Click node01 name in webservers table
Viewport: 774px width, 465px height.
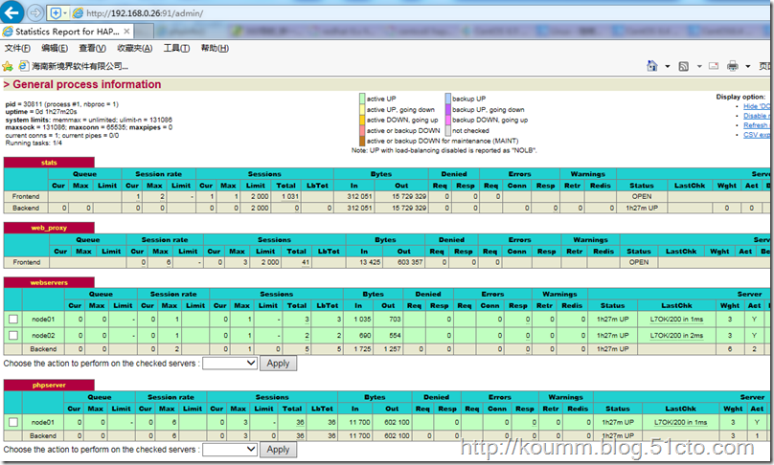[x=43, y=319]
